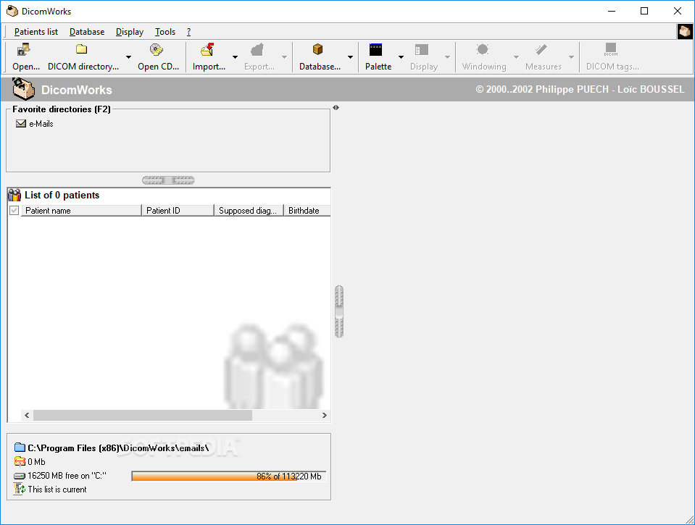Click the DICOM tags... icon
This screenshot has height=525, width=695.
pyautogui.click(x=611, y=49)
